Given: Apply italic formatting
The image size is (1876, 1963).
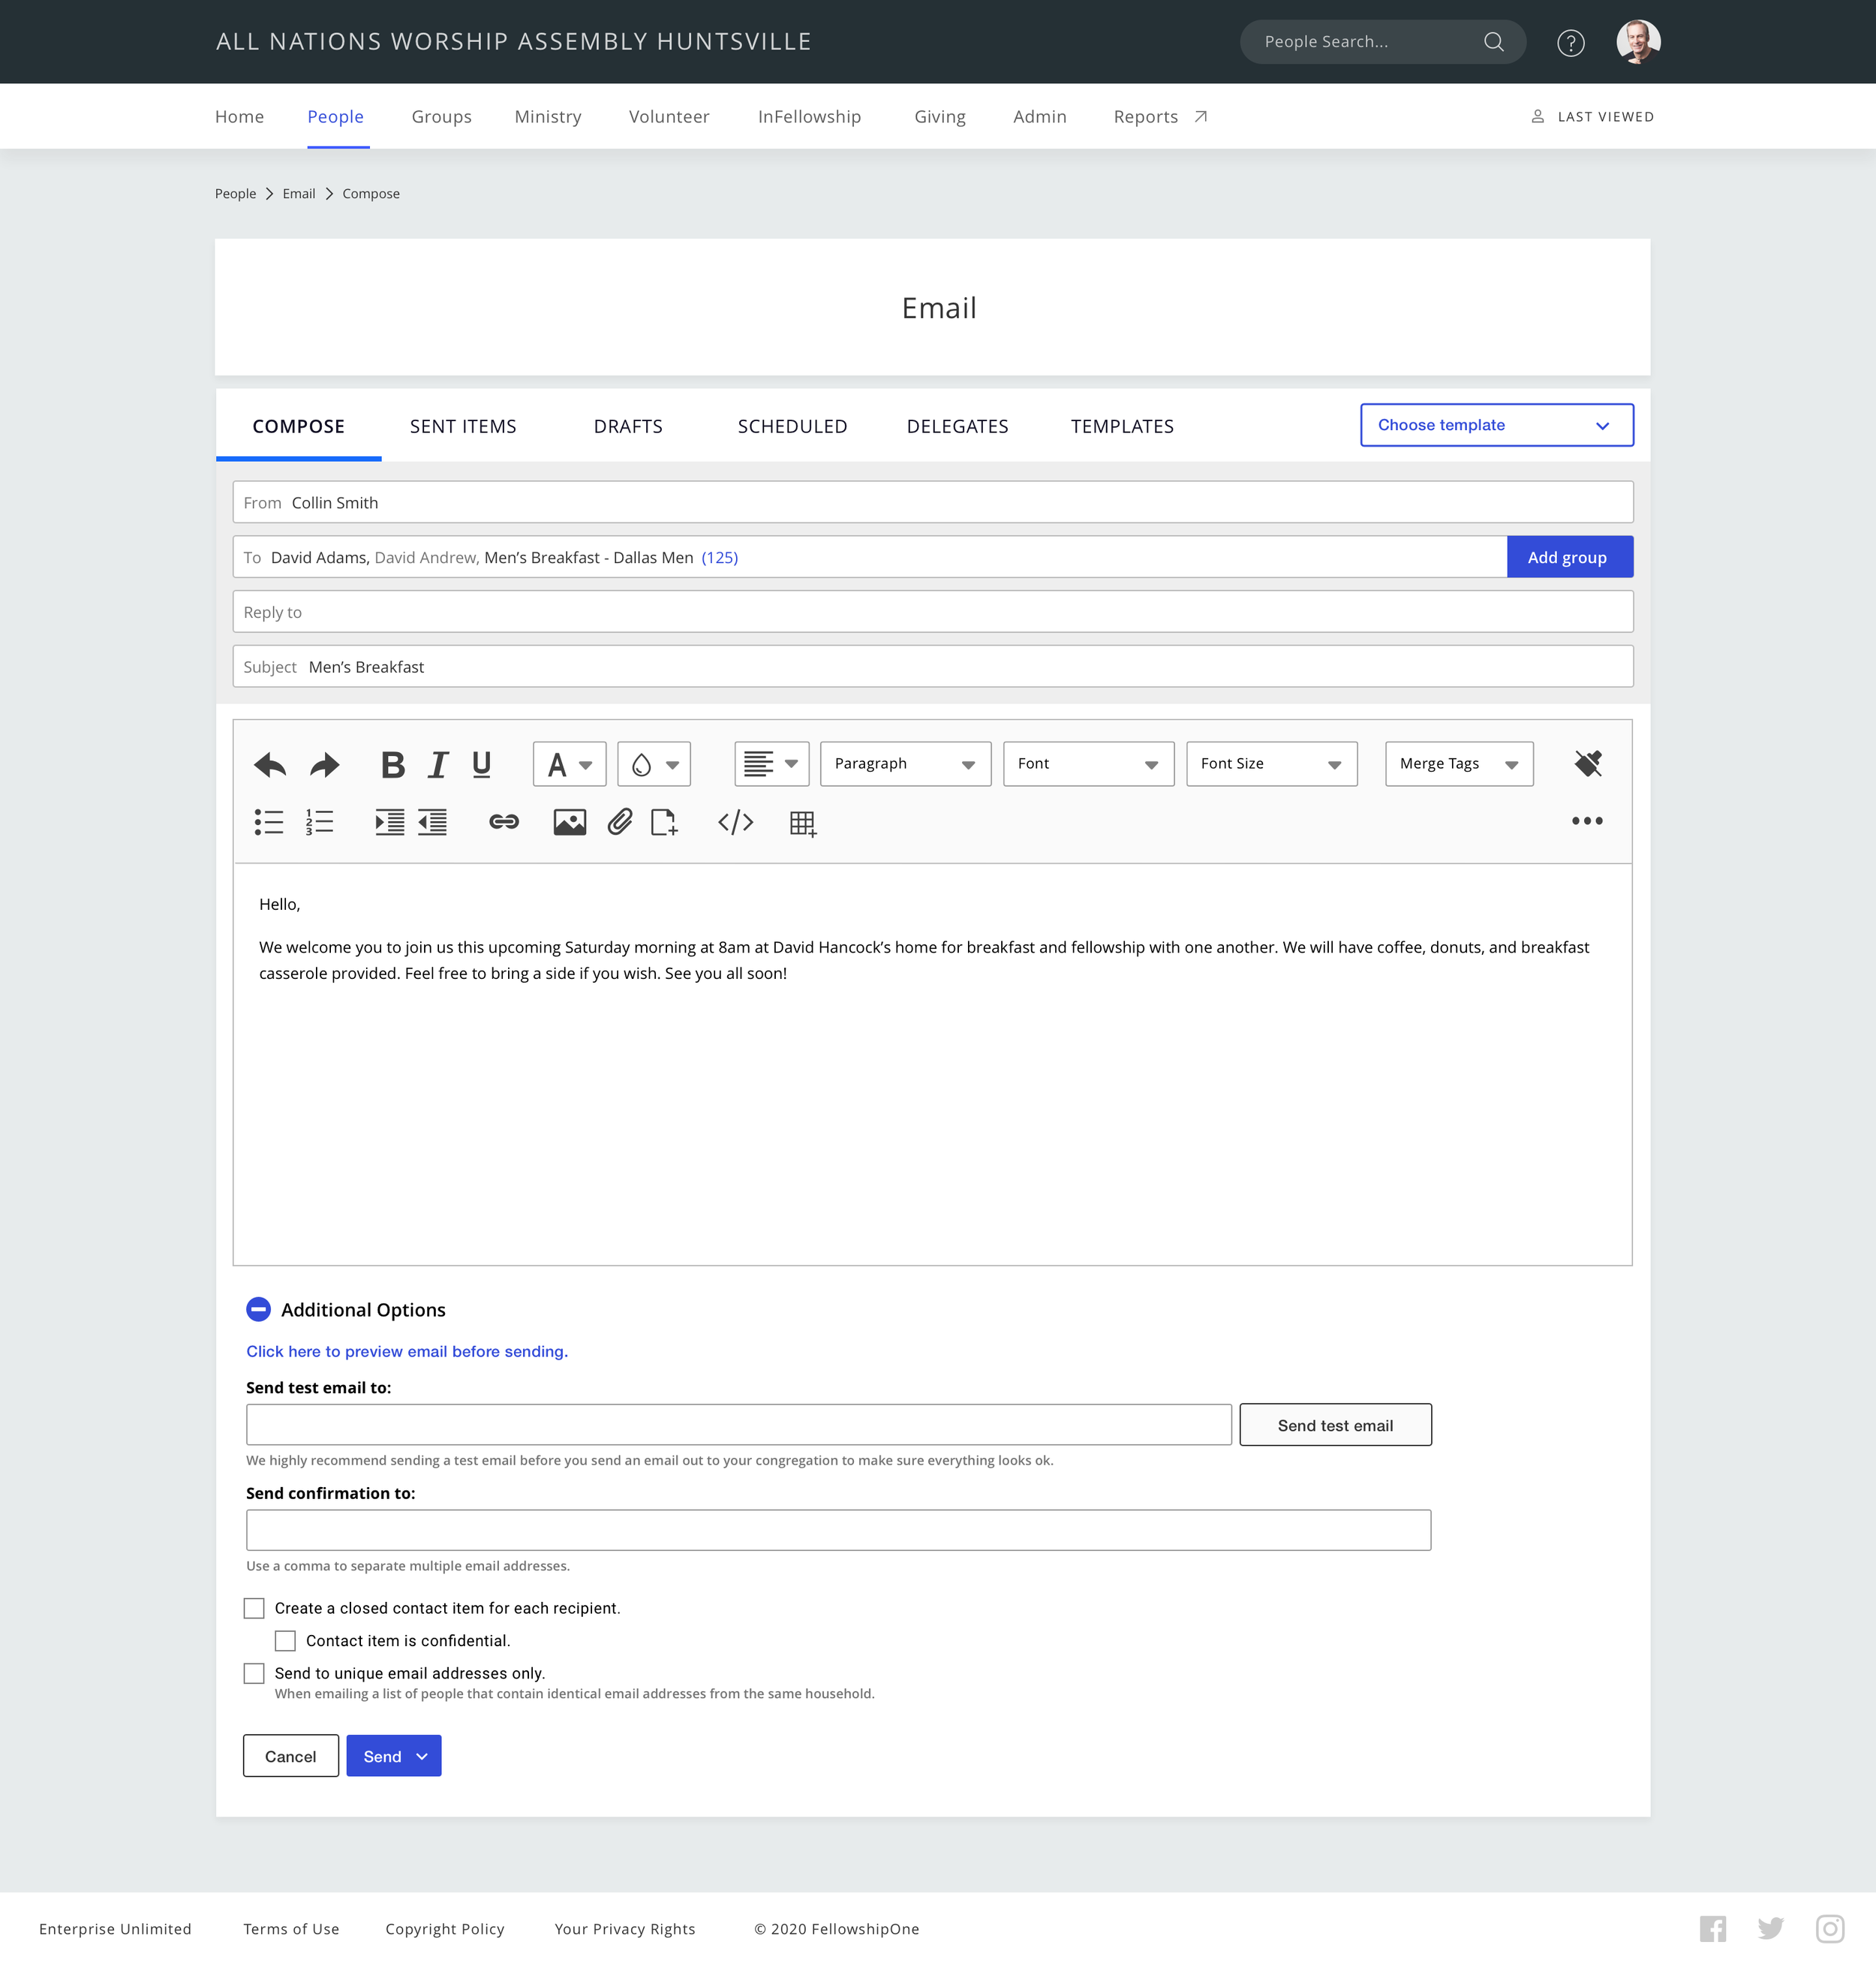Looking at the screenshot, I should tap(437, 764).
